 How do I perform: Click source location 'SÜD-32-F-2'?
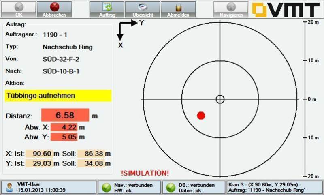[x=61, y=59]
